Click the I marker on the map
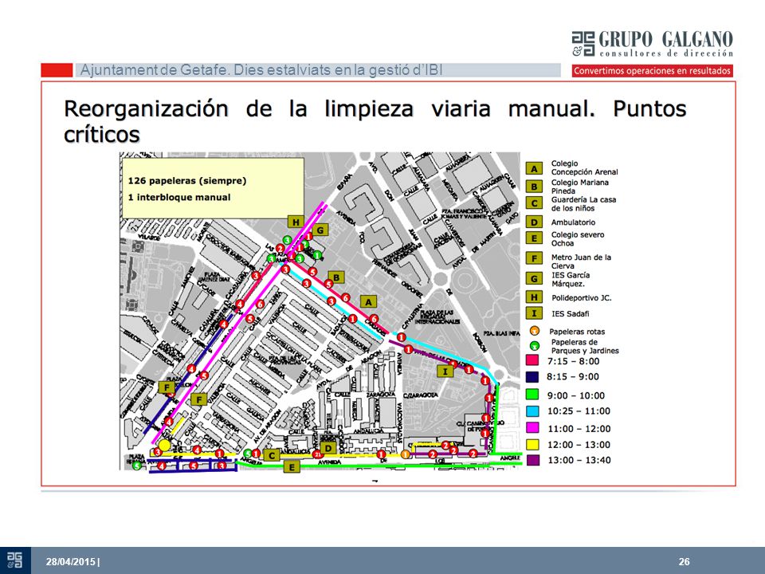This screenshot has width=765, height=574. coord(445,372)
